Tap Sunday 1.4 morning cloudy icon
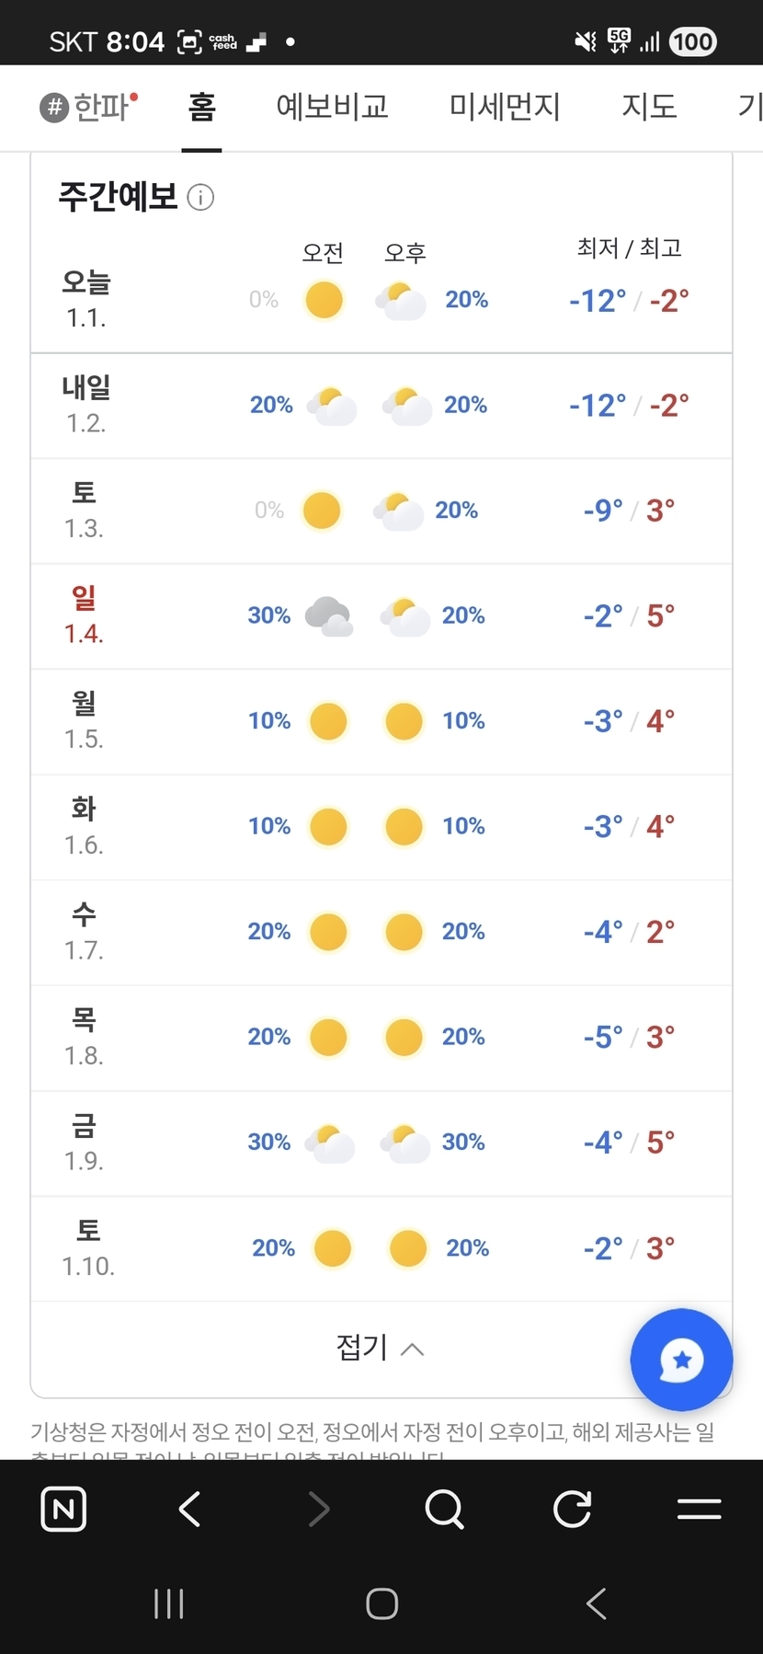 point(328,616)
